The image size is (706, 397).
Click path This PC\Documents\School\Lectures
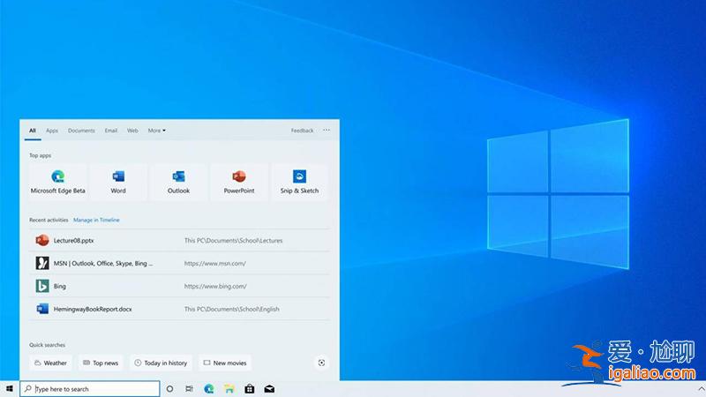(233, 241)
